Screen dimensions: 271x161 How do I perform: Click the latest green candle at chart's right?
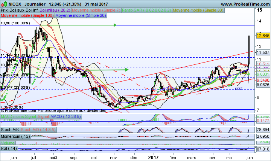(249, 50)
